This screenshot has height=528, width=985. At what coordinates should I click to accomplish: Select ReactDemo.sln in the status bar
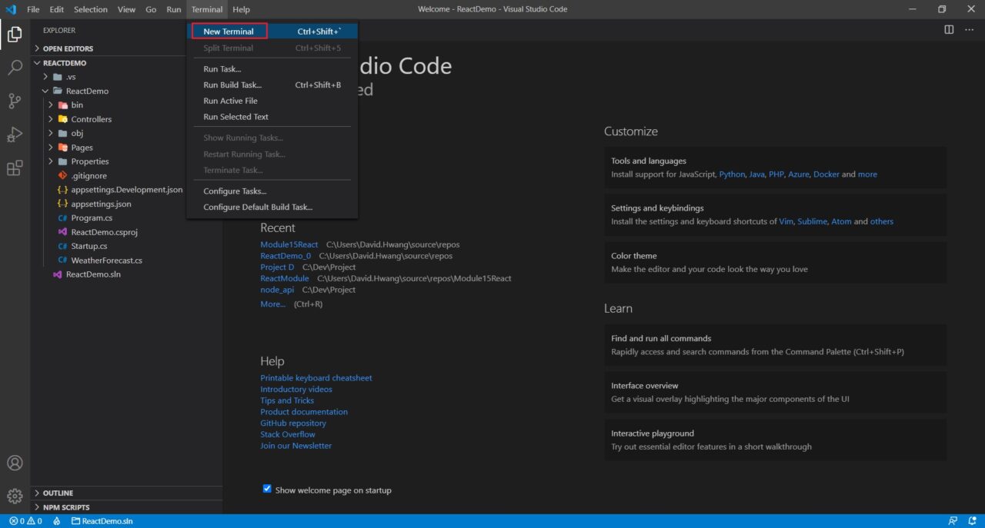pos(104,521)
